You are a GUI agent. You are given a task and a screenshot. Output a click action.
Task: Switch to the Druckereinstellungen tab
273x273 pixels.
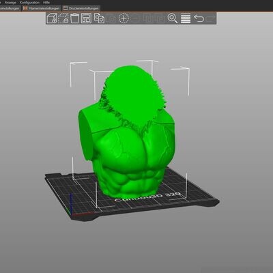81,8
